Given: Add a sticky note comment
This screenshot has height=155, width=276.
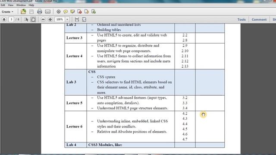Looking at the screenshot, I should pos(66,12).
